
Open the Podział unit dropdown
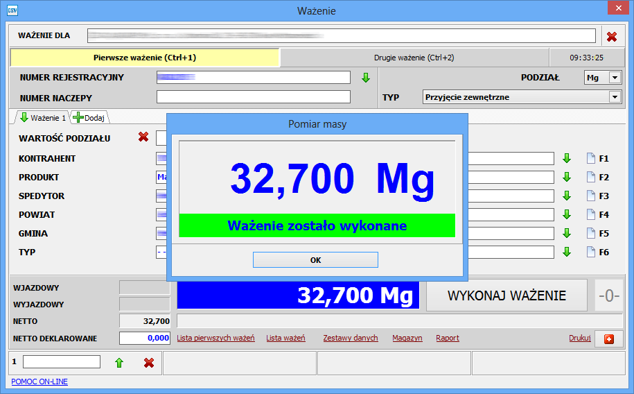(614, 78)
